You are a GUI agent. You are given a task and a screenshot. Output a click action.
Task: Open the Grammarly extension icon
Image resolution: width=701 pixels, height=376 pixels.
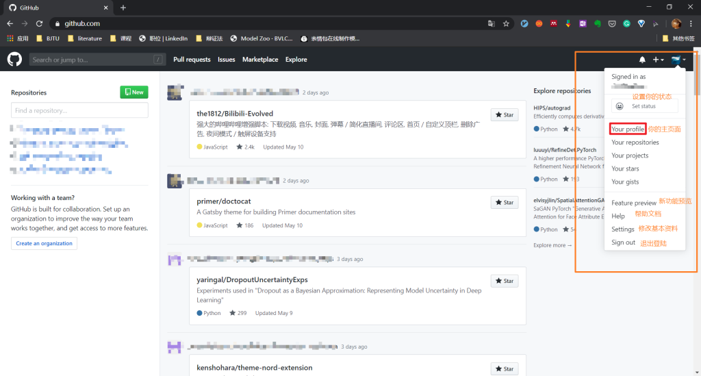[627, 24]
